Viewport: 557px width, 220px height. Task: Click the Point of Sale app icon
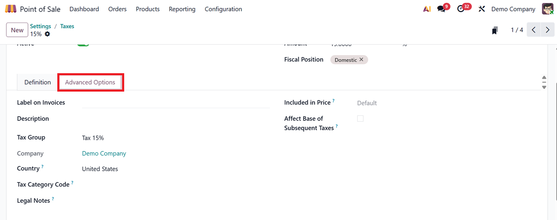click(11, 9)
